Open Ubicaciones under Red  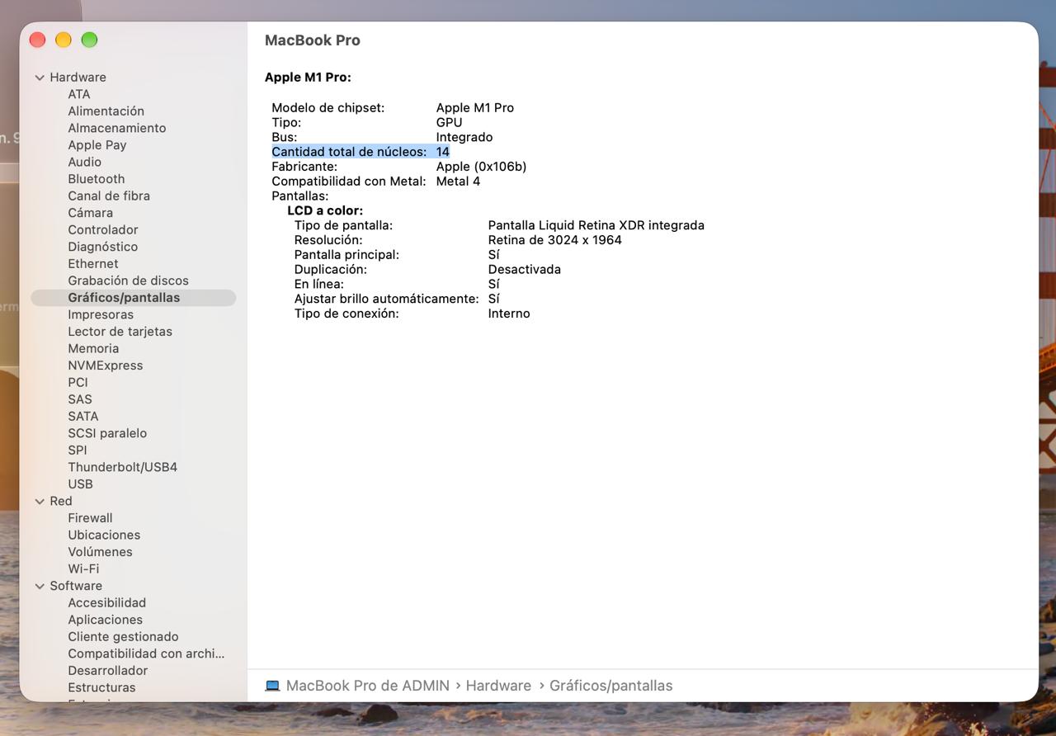tap(104, 535)
